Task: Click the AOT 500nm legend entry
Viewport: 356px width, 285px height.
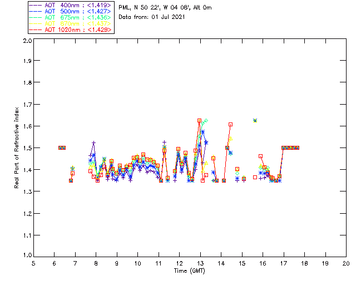Action: 70,11
